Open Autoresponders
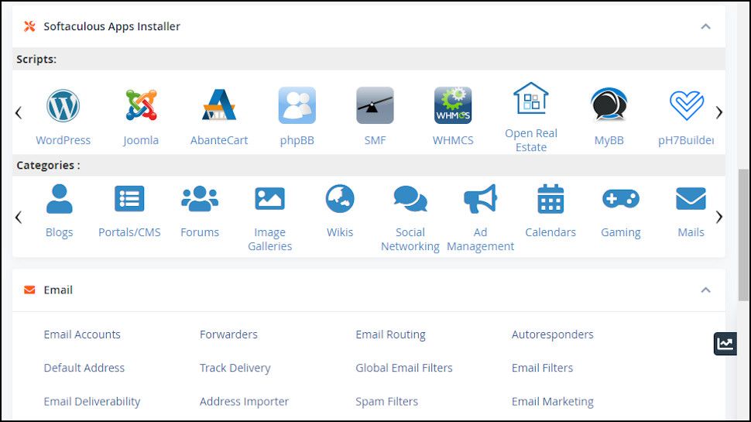The image size is (751, 422). click(552, 335)
